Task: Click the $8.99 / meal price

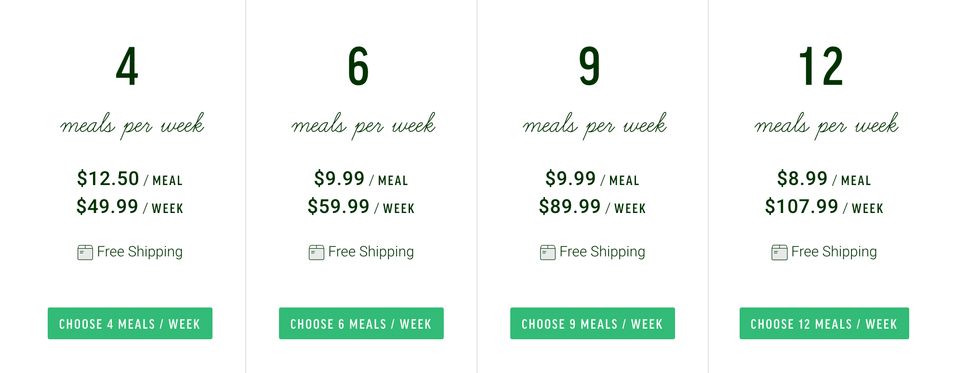Action: (x=824, y=179)
